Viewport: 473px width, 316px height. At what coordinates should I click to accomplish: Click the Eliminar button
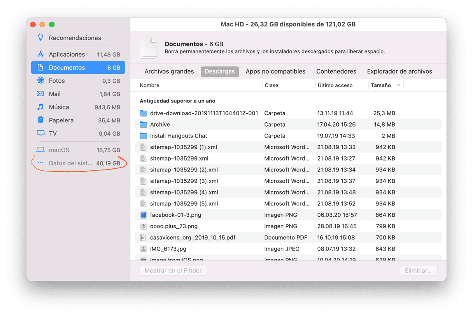point(418,271)
